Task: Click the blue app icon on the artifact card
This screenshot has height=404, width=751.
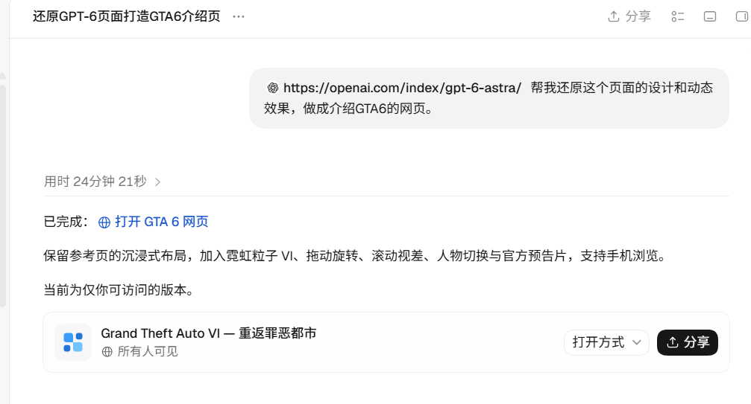Action: click(73, 342)
